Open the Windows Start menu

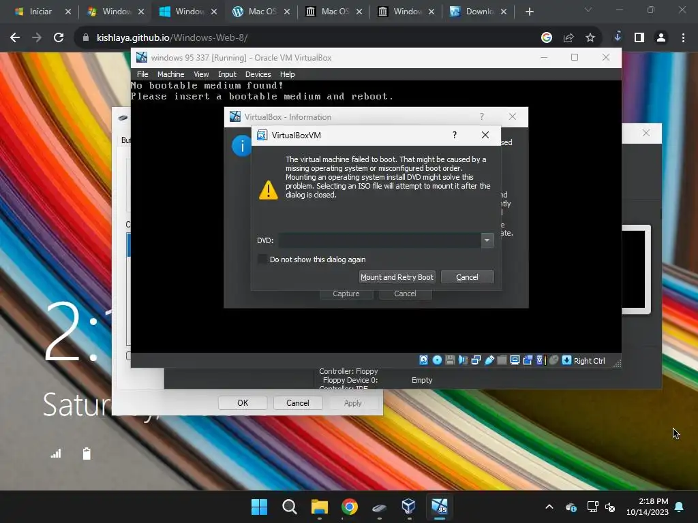click(x=259, y=507)
